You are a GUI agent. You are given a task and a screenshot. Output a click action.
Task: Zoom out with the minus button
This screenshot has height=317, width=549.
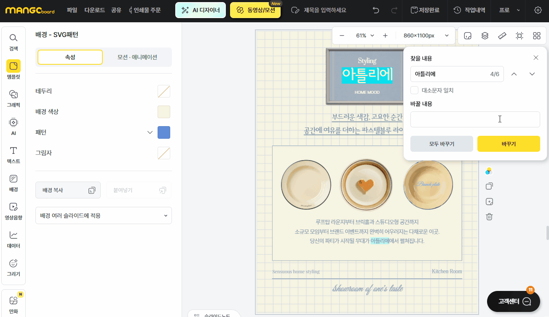coord(342,36)
